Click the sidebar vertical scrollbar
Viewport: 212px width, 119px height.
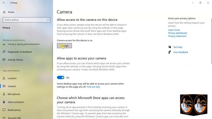[x=52, y=56]
